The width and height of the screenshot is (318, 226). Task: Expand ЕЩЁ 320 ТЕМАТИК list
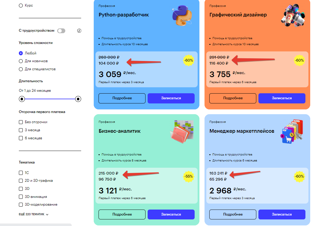point(34,214)
